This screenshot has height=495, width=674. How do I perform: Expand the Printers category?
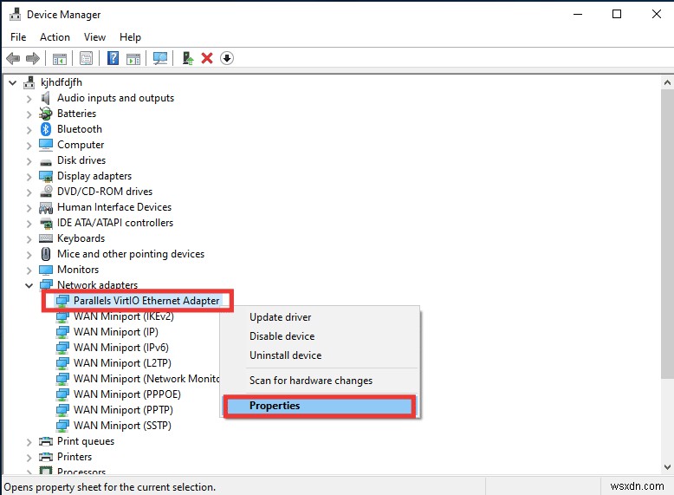(29, 458)
